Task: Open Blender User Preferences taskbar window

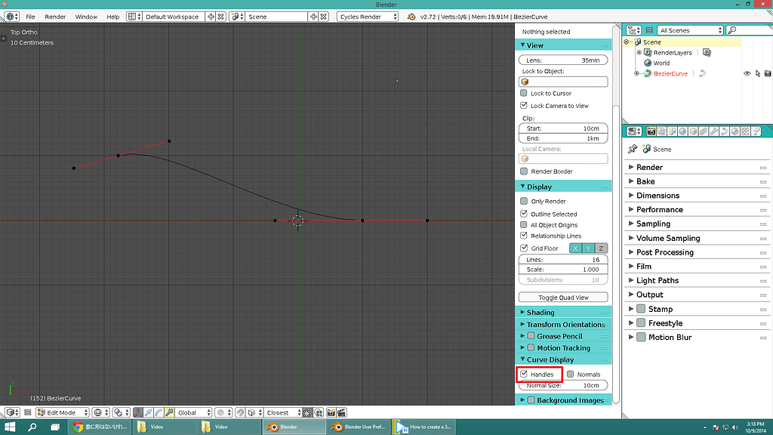Action: click(x=358, y=427)
